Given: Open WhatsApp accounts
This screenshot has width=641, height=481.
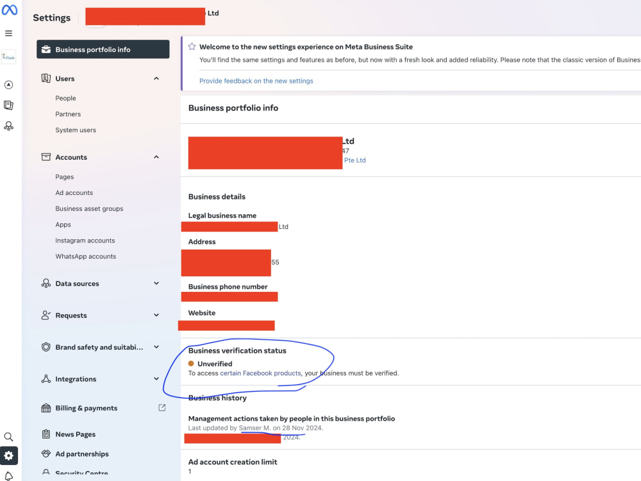Looking at the screenshot, I should tap(86, 257).
